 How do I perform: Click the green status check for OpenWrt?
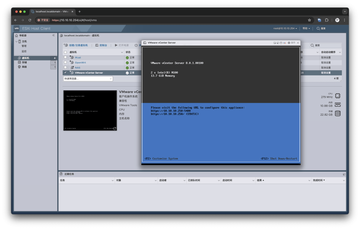pos(127,63)
